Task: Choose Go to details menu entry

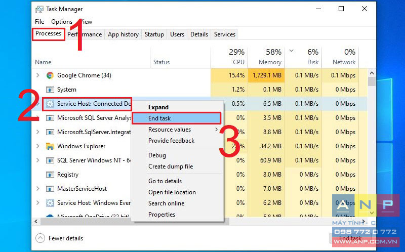Action: [x=177, y=181]
